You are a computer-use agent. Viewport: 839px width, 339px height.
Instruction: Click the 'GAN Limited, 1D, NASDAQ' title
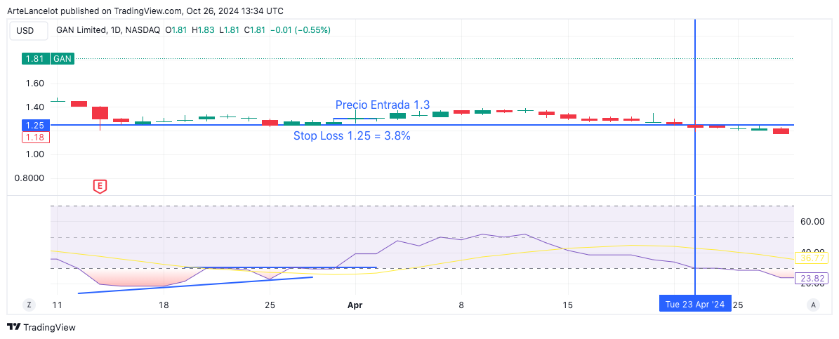pyautogui.click(x=108, y=30)
